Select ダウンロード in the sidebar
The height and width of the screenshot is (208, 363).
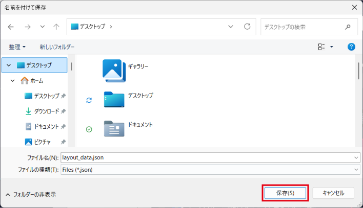(x=46, y=111)
